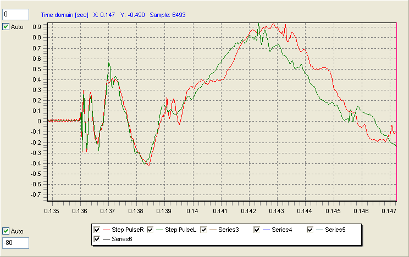
Task: Uncheck the Step PulseL series checkbox
Action: [150, 230]
